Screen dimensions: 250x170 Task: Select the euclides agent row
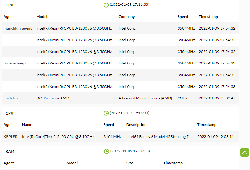point(120,98)
